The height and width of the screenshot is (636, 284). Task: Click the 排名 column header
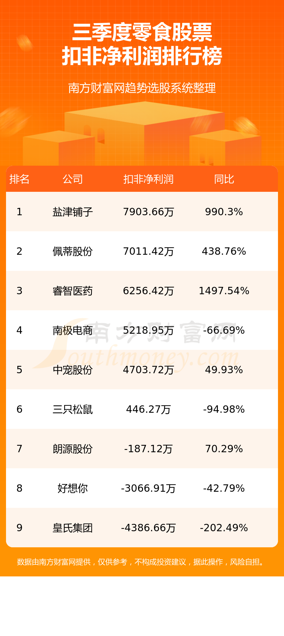point(19,179)
